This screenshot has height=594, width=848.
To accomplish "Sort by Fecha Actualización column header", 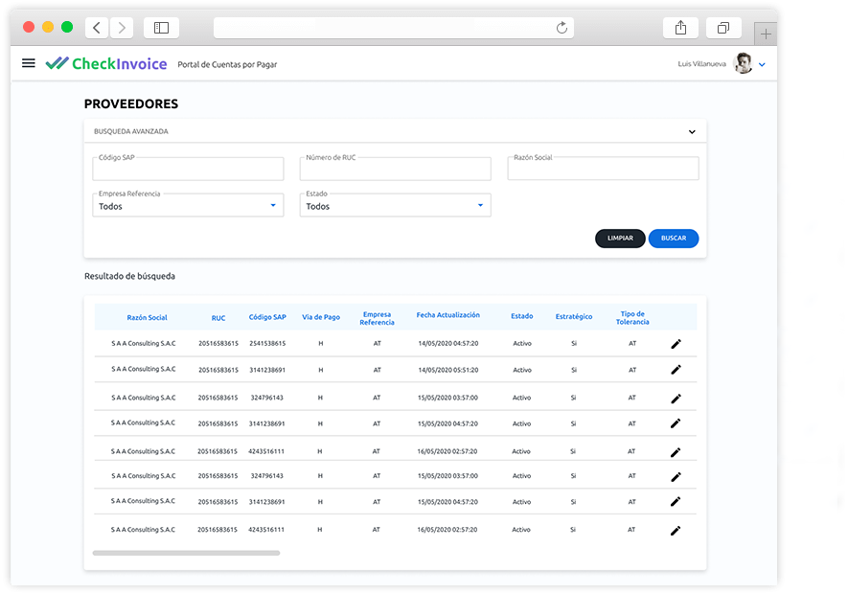I will 447,315.
